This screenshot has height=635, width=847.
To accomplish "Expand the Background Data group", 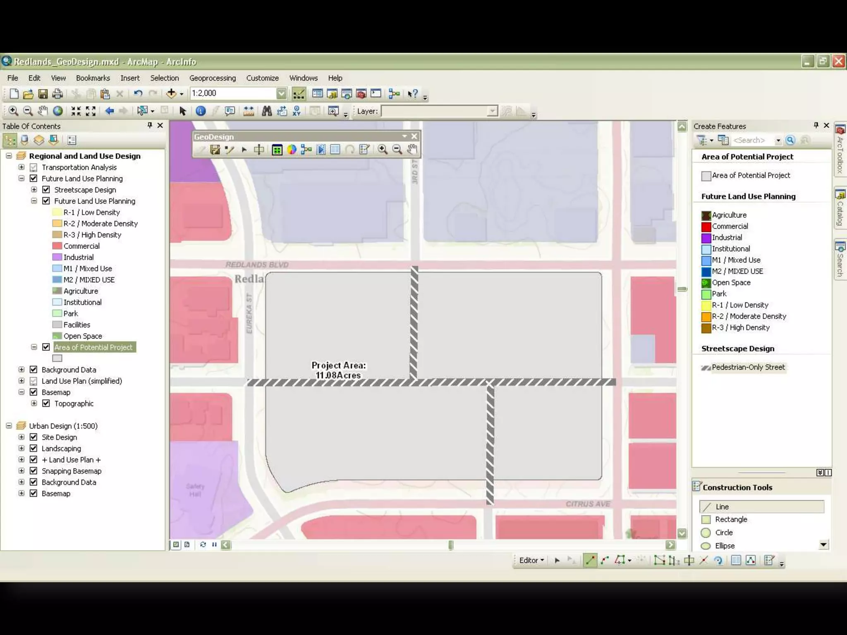I will tap(22, 370).
